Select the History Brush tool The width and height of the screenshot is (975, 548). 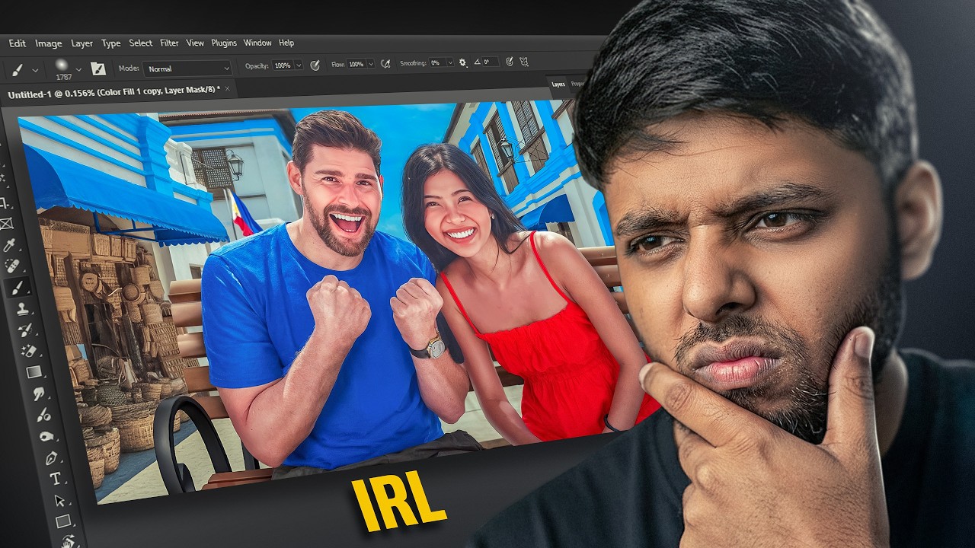coord(25,330)
